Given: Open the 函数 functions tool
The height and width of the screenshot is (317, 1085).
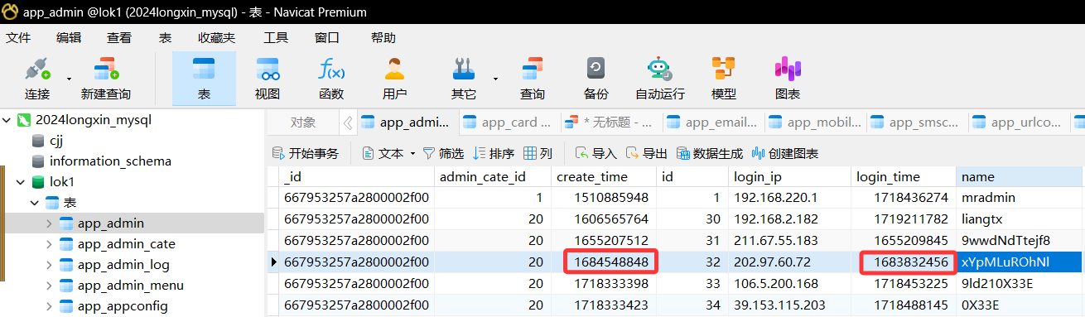Looking at the screenshot, I should tap(331, 79).
